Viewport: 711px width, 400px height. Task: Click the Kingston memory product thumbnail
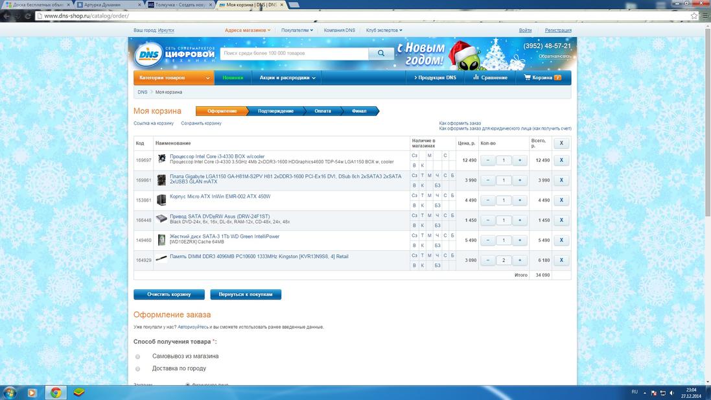pyautogui.click(x=161, y=259)
